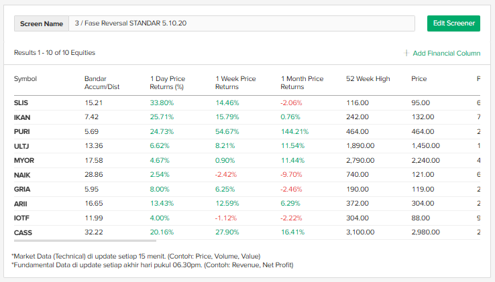Open the IKAN stock symbol

click(x=22, y=117)
